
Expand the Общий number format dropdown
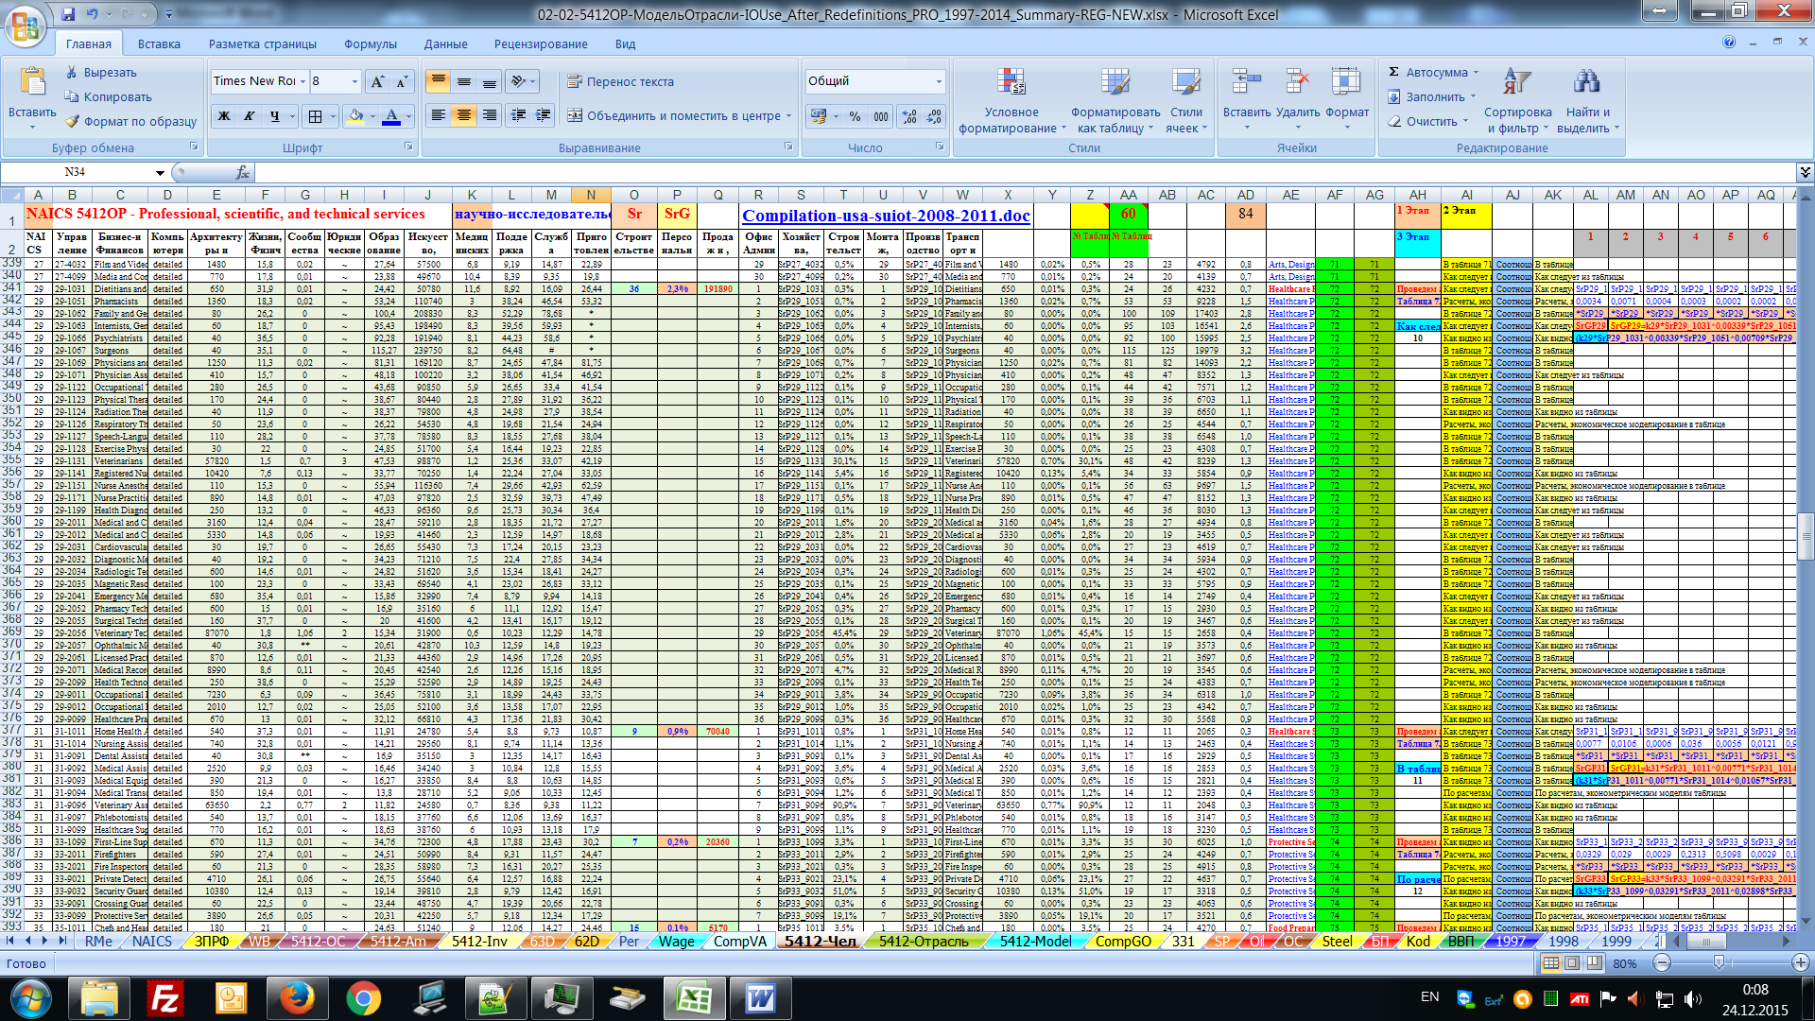click(939, 81)
